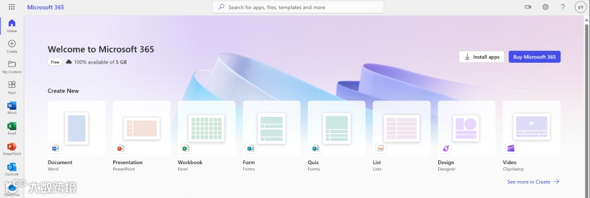Image resolution: width=590 pixels, height=198 pixels.
Task: Launch Outlook from the sidebar
Action: pos(11,169)
